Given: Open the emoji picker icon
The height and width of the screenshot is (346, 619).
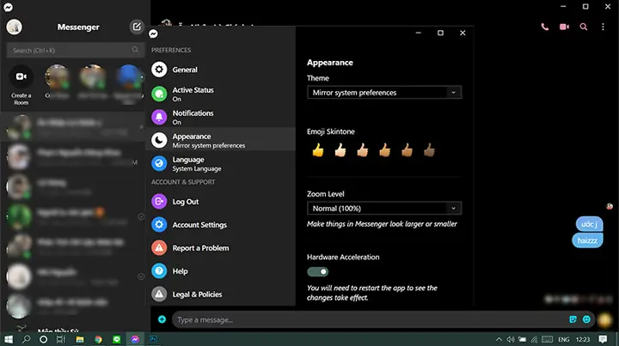Looking at the screenshot, I should [586, 319].
